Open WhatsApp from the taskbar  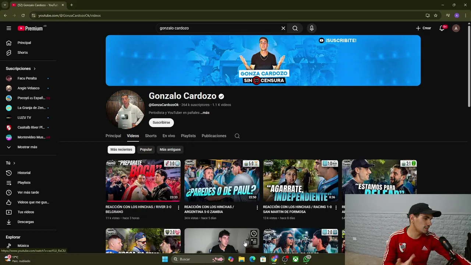[x=307, y=259]
